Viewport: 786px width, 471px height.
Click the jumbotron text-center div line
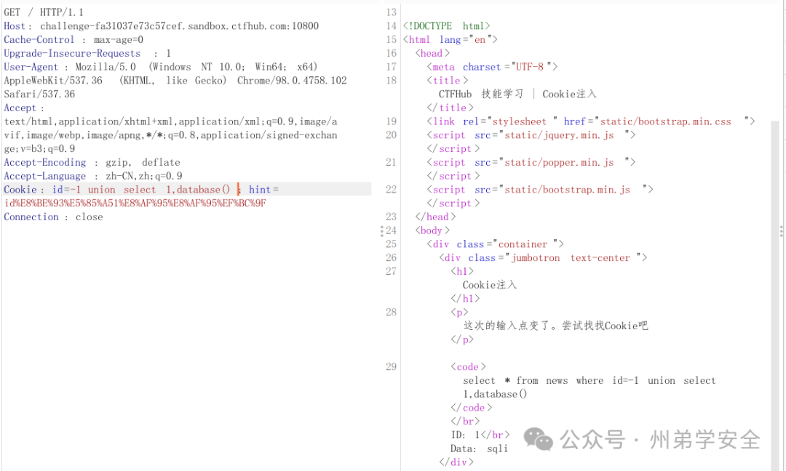[543, 258]
